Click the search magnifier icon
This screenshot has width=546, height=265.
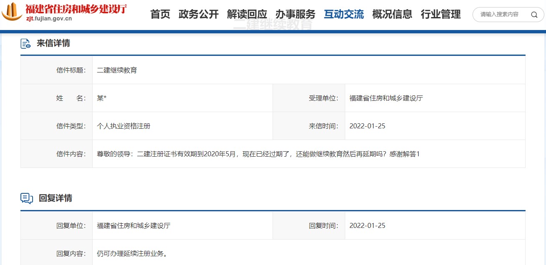click(x=534, y=15)
